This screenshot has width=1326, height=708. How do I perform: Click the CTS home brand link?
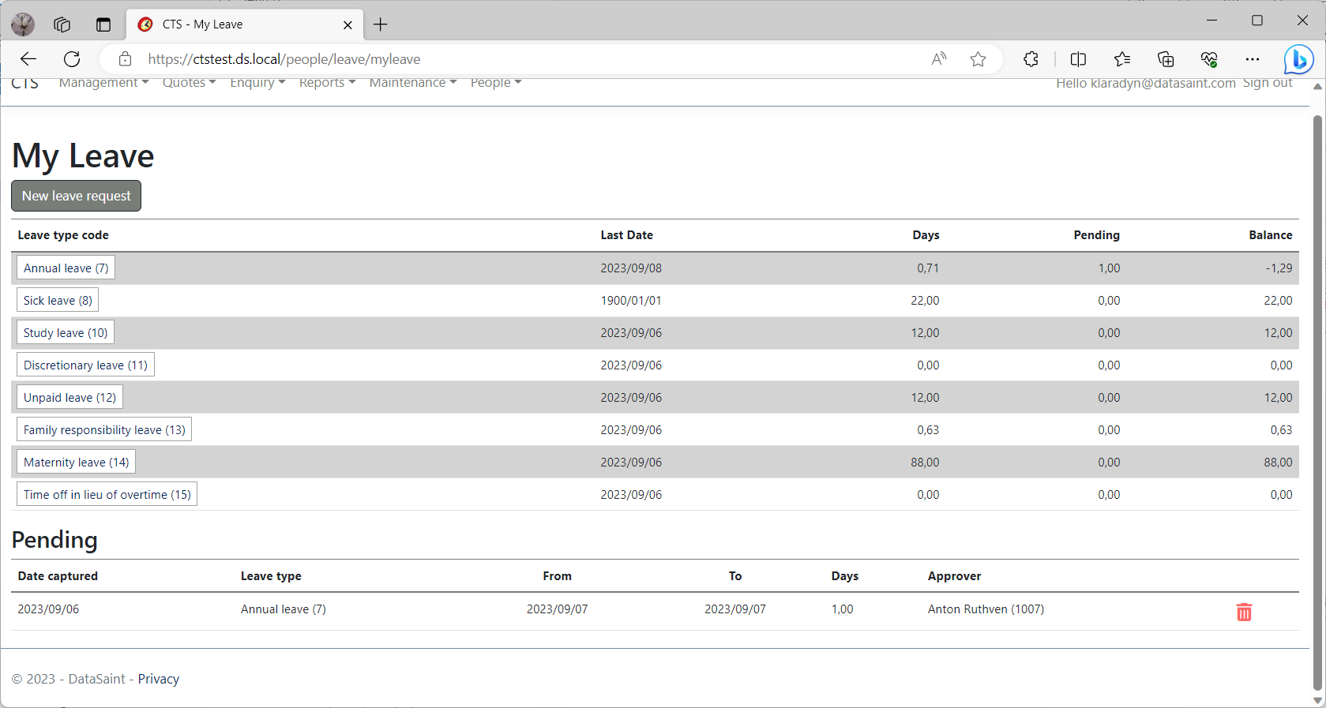(24, 83)
